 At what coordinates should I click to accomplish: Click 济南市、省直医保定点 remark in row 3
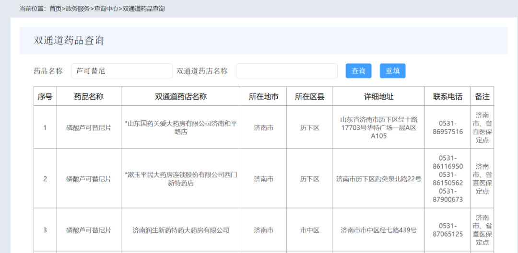tap(483, 230)
